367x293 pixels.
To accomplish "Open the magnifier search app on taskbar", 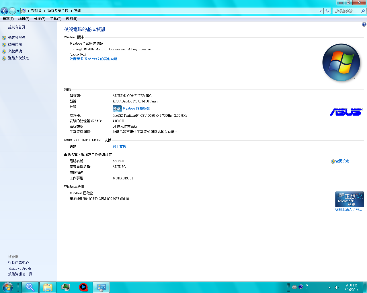I will coord(30,287).
